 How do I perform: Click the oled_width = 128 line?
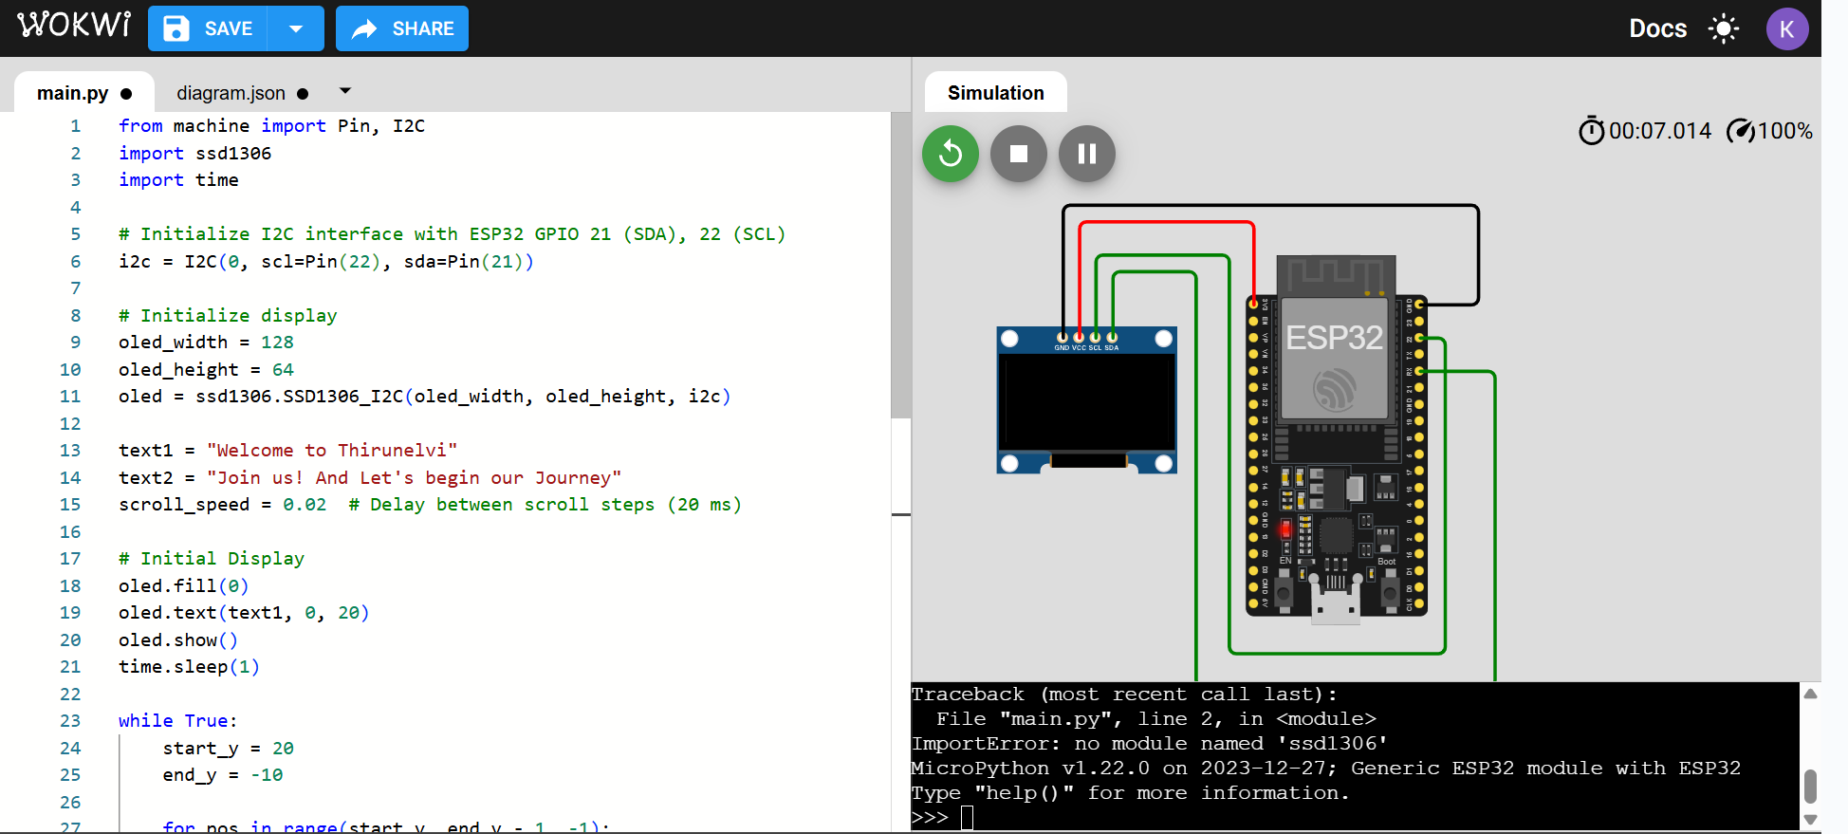(x=206, y=343)
